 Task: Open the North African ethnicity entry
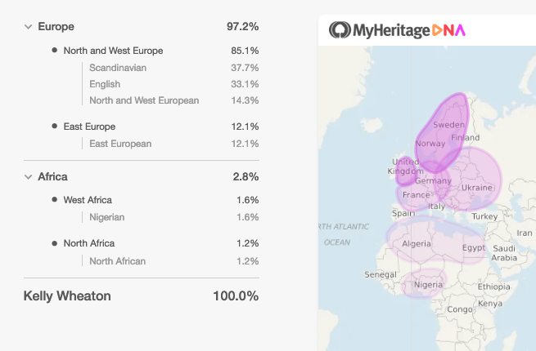point(118,261)
